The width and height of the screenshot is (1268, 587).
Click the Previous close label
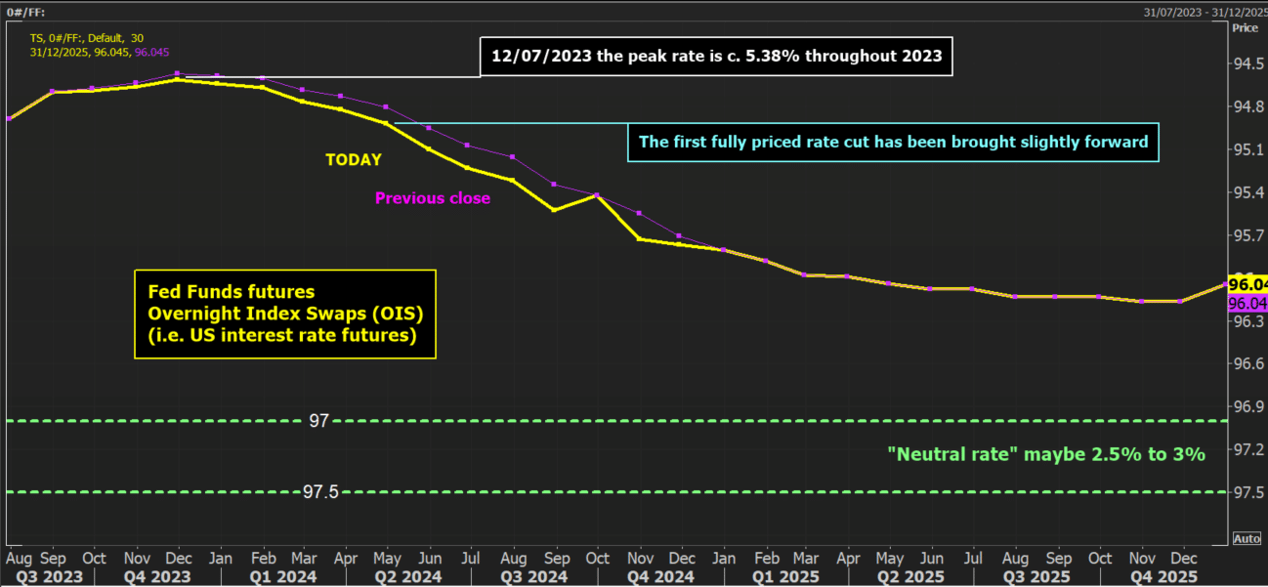(433, 198)
